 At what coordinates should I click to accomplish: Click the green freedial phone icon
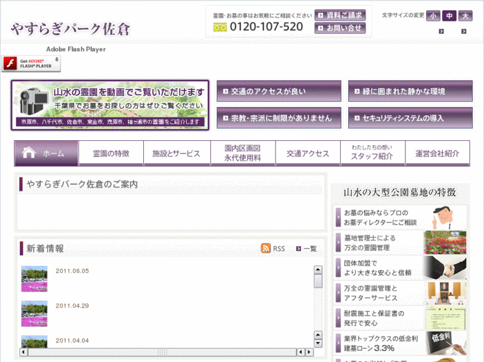click(x=220, y=27)
